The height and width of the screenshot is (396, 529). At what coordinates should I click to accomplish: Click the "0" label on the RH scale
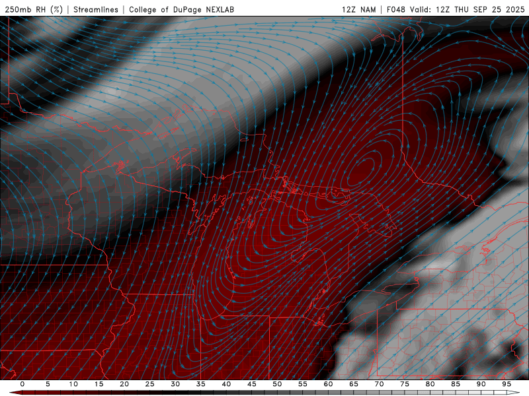click(22, 384)
